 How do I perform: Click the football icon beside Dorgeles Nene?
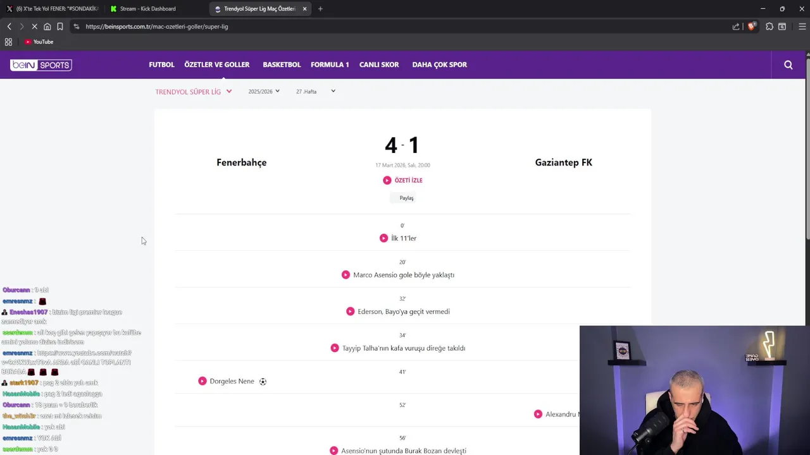[263, 382]
